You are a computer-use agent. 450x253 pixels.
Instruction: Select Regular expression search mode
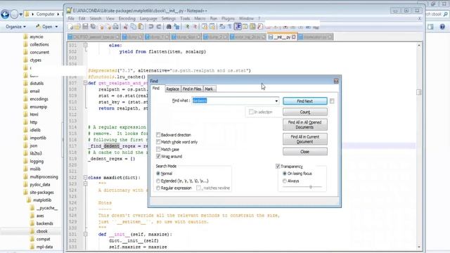[x=158, y=188]
